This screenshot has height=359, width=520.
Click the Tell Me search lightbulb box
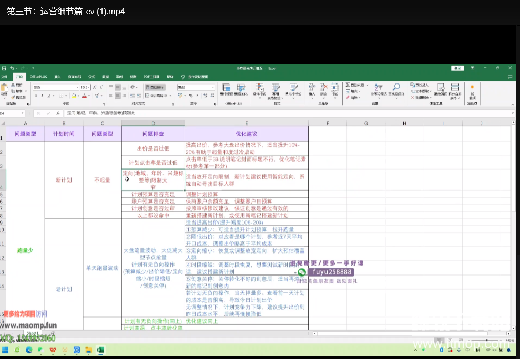coord(195,77)
